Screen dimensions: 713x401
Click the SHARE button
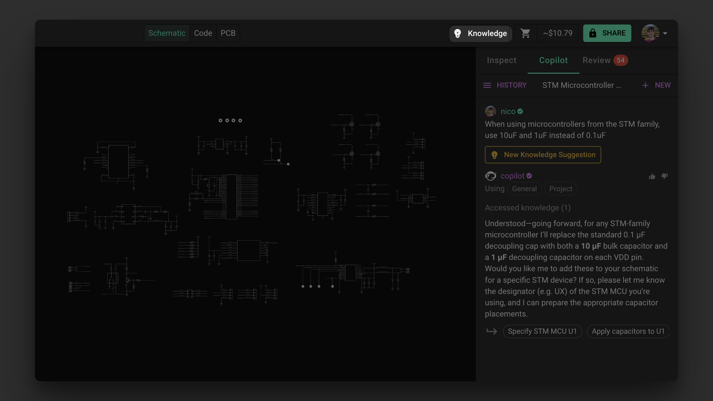[x=607, y=33]
